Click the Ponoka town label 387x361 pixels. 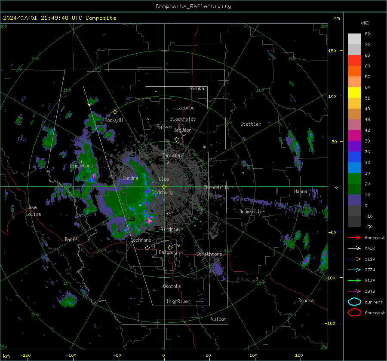[196, 88]
